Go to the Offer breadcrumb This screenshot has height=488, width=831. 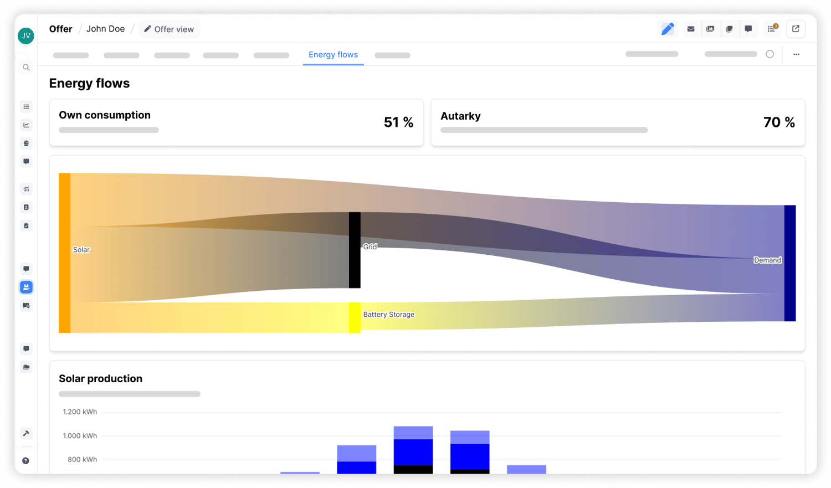pos(61,29)
